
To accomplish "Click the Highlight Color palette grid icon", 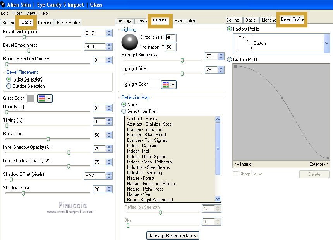I will pos(166,85).
